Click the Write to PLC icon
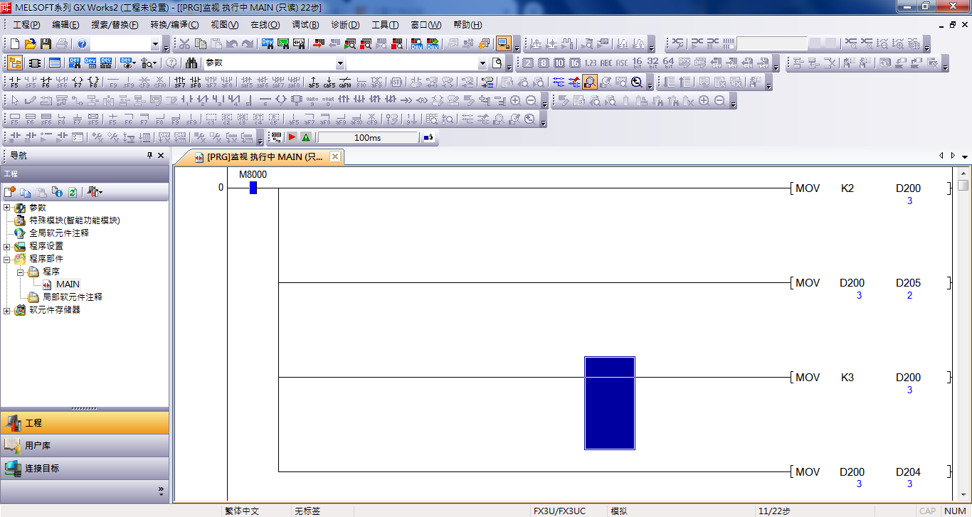This screenshot has height=517, width=972. tap(317, 44)
